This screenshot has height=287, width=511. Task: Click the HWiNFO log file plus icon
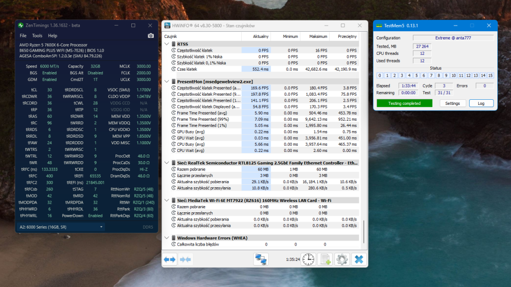point(325,259)
